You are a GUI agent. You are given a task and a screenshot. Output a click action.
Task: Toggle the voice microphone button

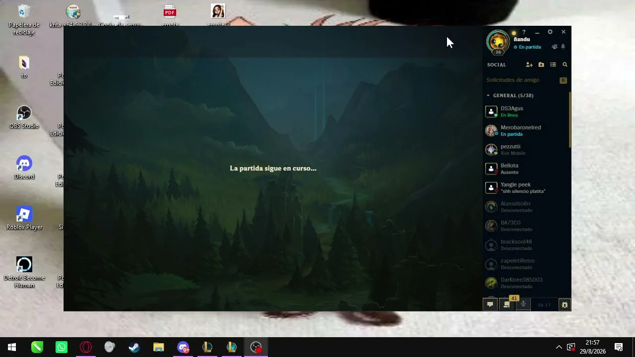pos(523,305)
